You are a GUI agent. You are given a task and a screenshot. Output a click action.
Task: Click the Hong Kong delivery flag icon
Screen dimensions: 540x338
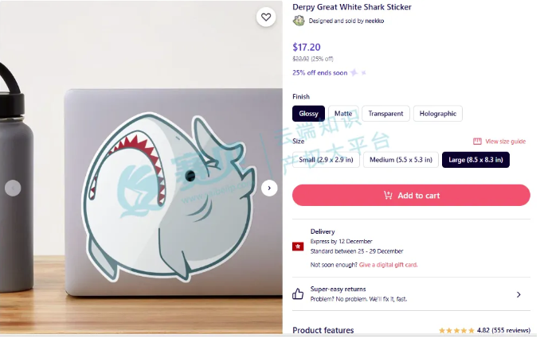(298, 247)
